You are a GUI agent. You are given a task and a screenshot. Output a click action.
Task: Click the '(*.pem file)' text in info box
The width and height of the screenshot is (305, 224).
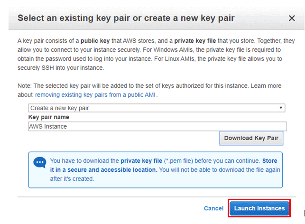pyautogui.click(x=178, y=161)
